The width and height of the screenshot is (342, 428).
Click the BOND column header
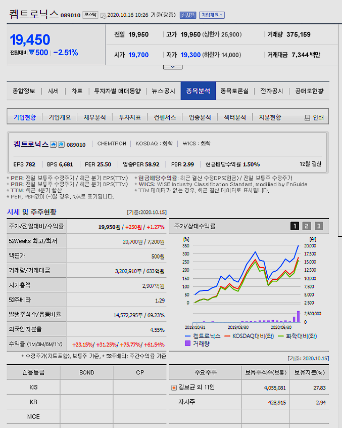87,372
